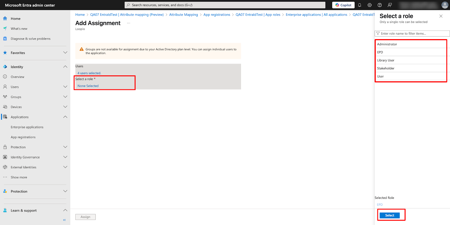Expand the Favorites section chevron
Image resolution: width=450 pixels, height=225 pixels.
click(65, 53)
